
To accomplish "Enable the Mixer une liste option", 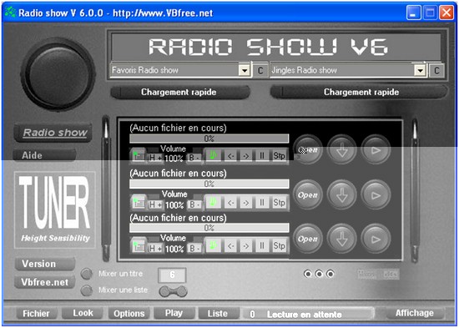I will [x=86, y=290].
